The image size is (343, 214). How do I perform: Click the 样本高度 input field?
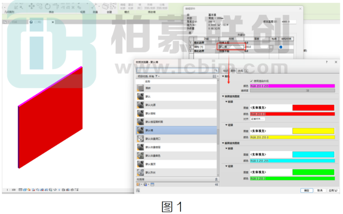click(289, 22)
